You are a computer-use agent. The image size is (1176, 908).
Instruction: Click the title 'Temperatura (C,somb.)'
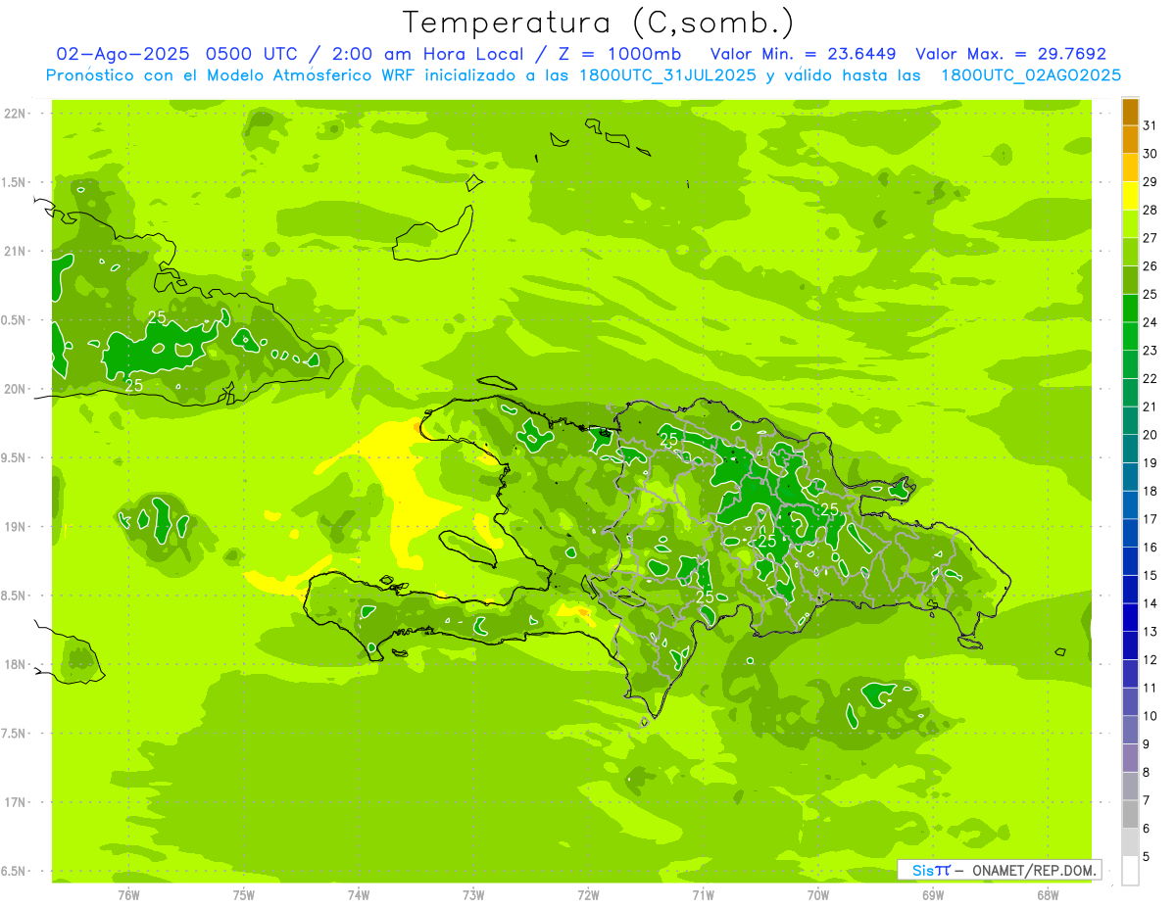599,24
